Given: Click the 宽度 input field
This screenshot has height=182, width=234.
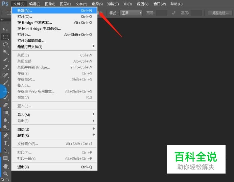Looking at the screenshot, I should [x=162, y=13].
